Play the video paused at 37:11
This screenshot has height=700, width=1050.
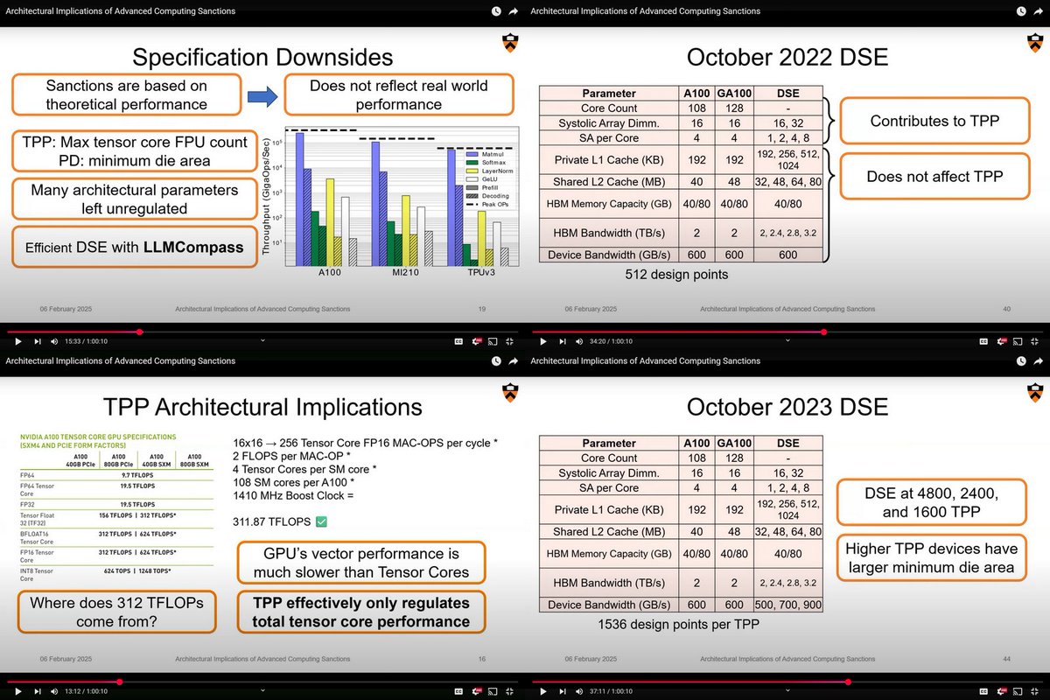pos(542,691)
